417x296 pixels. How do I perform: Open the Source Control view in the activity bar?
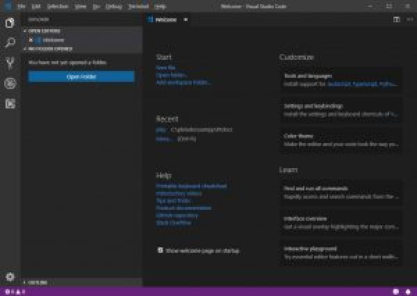[10, 63]
